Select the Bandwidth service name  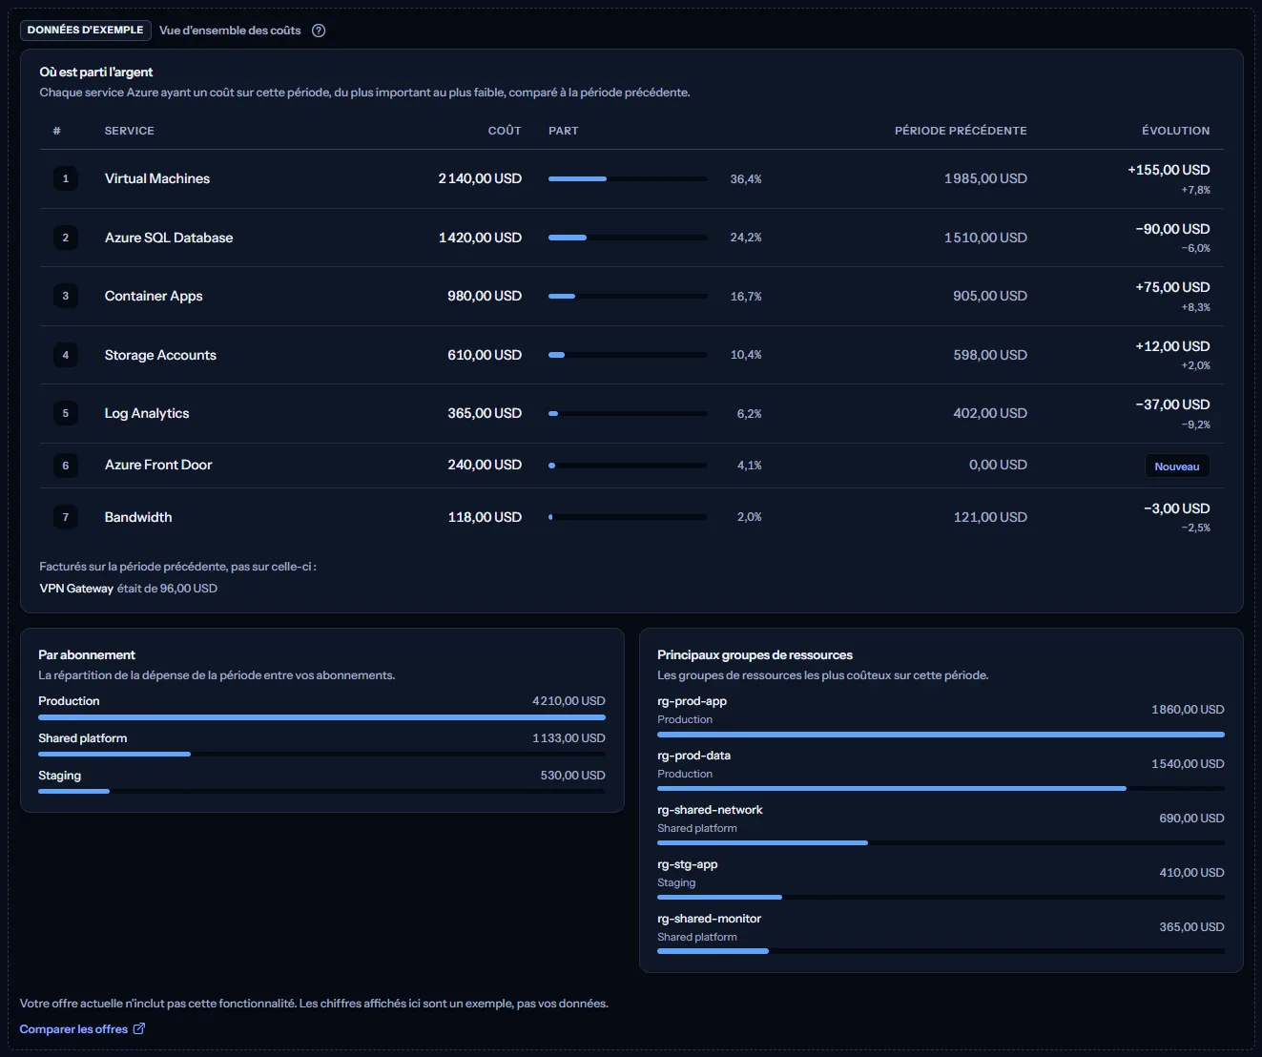click(138, 517)
